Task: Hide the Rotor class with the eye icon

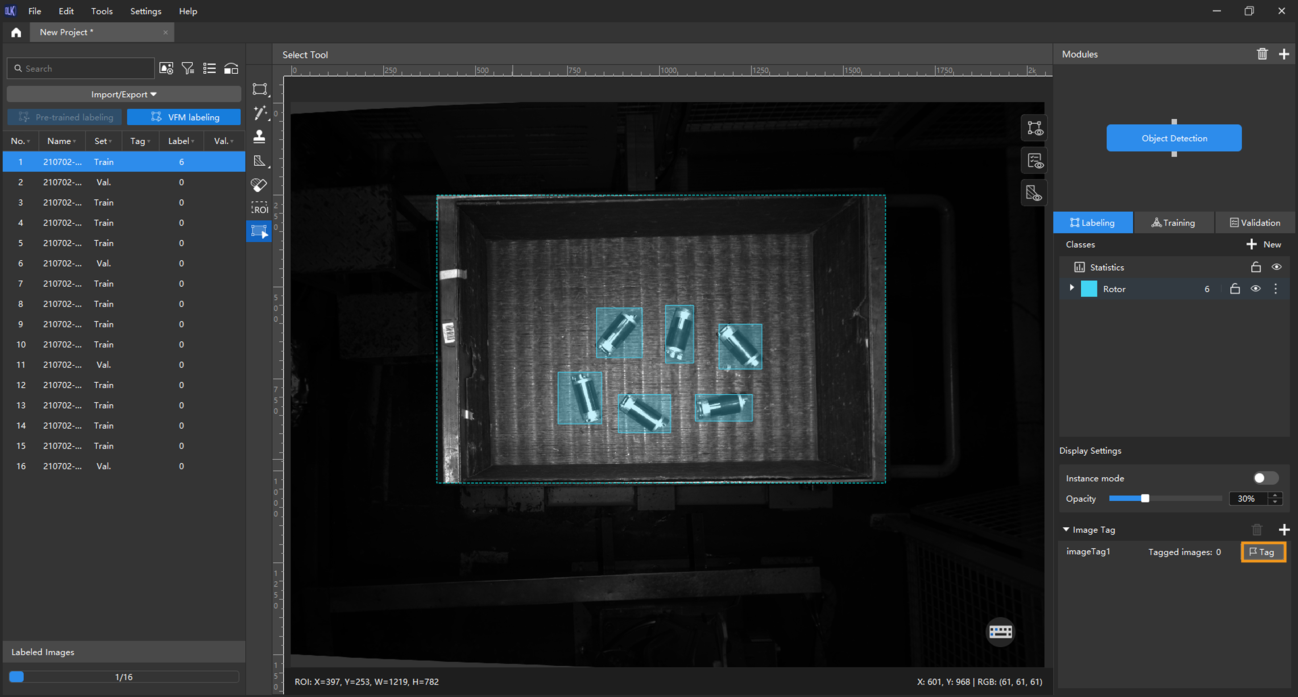Action: pos(1255,289)
